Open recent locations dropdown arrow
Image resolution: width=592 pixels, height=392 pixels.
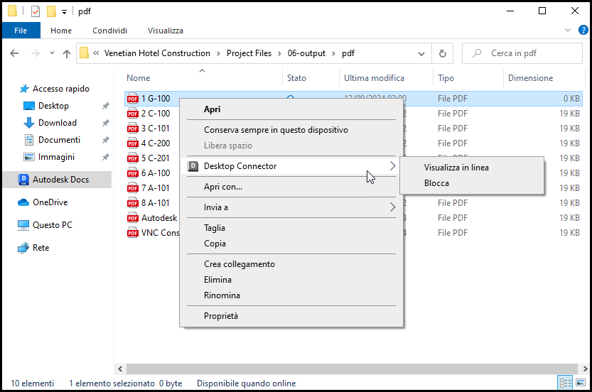(52, 53)
